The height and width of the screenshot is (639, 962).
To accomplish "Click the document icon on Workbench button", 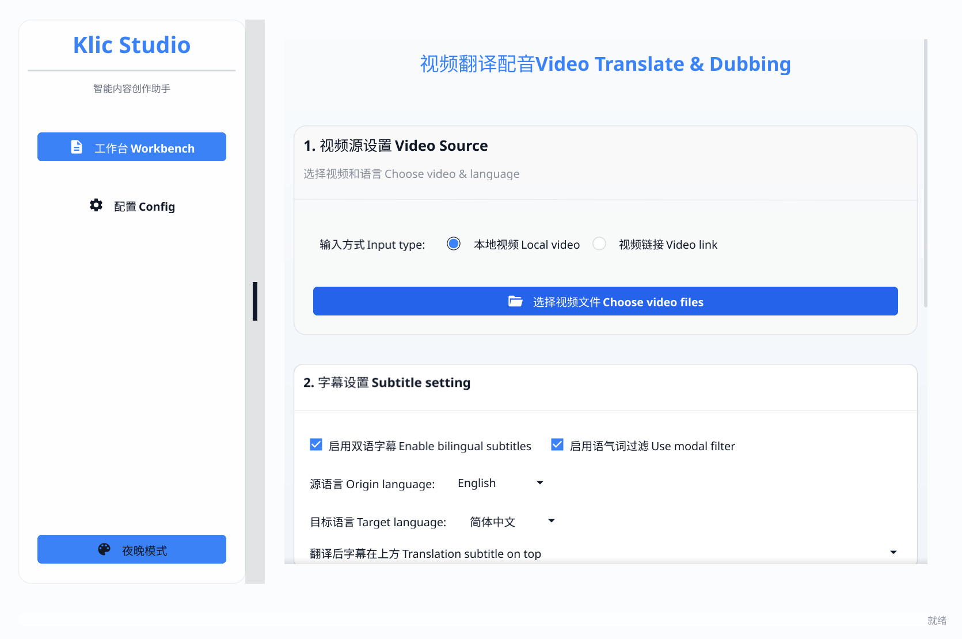I will [x=77, y=147].
